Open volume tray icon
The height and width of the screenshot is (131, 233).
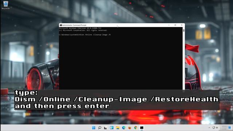point(217,128)
